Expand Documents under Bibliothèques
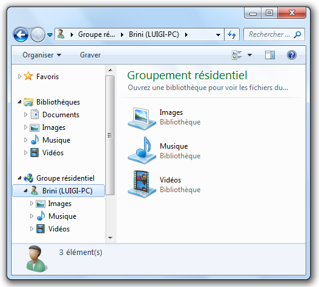Screen dimensions: 319x287 tap(25, 115)
